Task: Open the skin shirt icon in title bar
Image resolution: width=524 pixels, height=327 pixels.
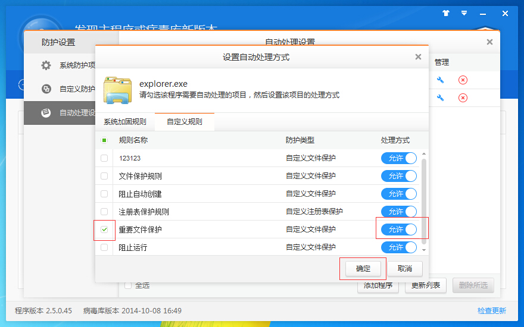Action: (x=446, y=12)
